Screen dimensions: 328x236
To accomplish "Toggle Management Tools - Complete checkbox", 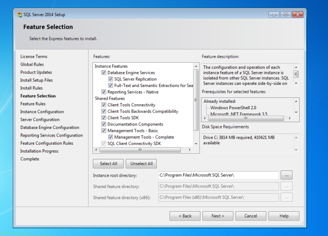I will pyautogui.click(x=111, y=137).
